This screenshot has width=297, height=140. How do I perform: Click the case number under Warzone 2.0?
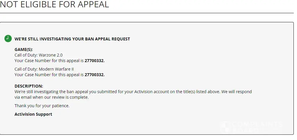94,61
